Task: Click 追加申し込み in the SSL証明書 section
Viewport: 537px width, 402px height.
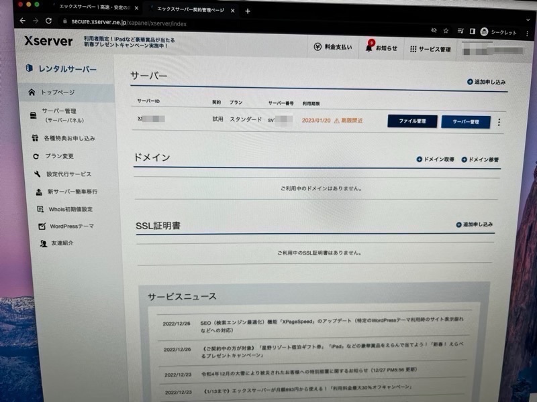Action: pos(475,224)
